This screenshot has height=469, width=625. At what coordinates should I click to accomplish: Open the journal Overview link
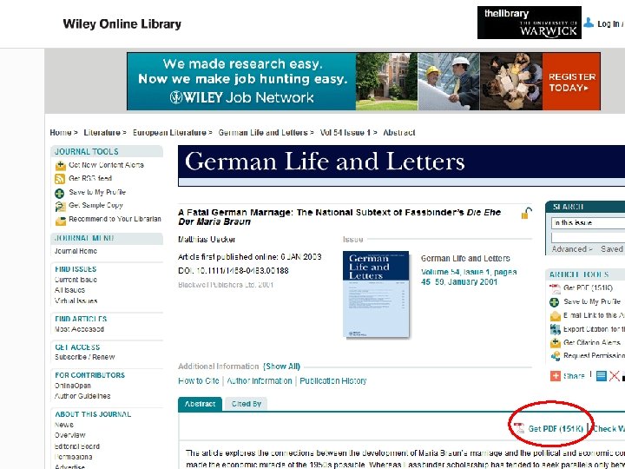click(70, 435)
